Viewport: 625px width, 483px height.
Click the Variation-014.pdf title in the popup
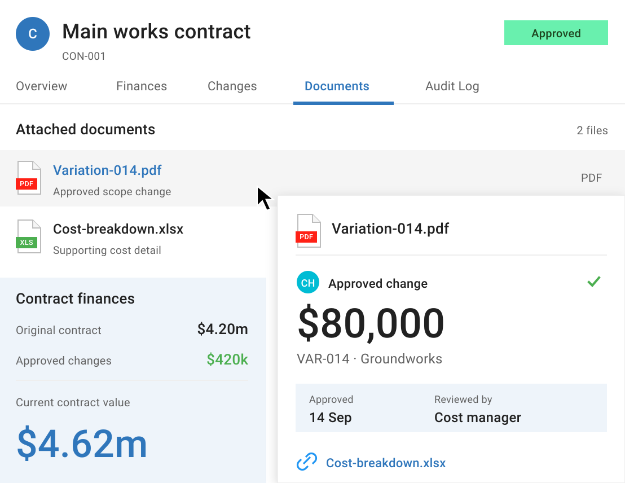[390, 229]
